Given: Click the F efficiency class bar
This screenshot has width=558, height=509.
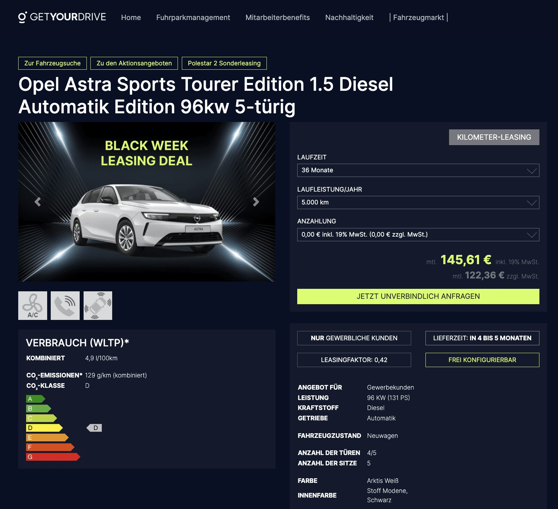Looking at the screenshot, I should 50,447.
